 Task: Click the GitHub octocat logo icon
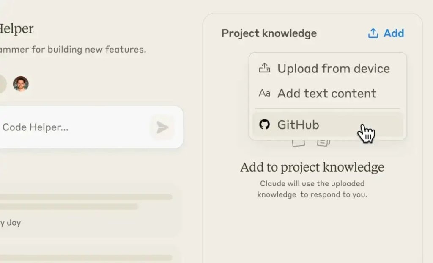coord(264,125)
